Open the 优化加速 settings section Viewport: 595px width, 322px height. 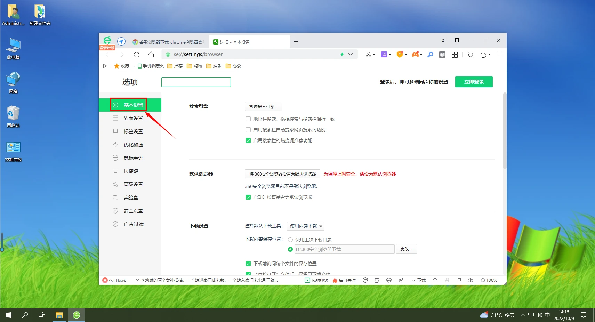pos(130,145)
